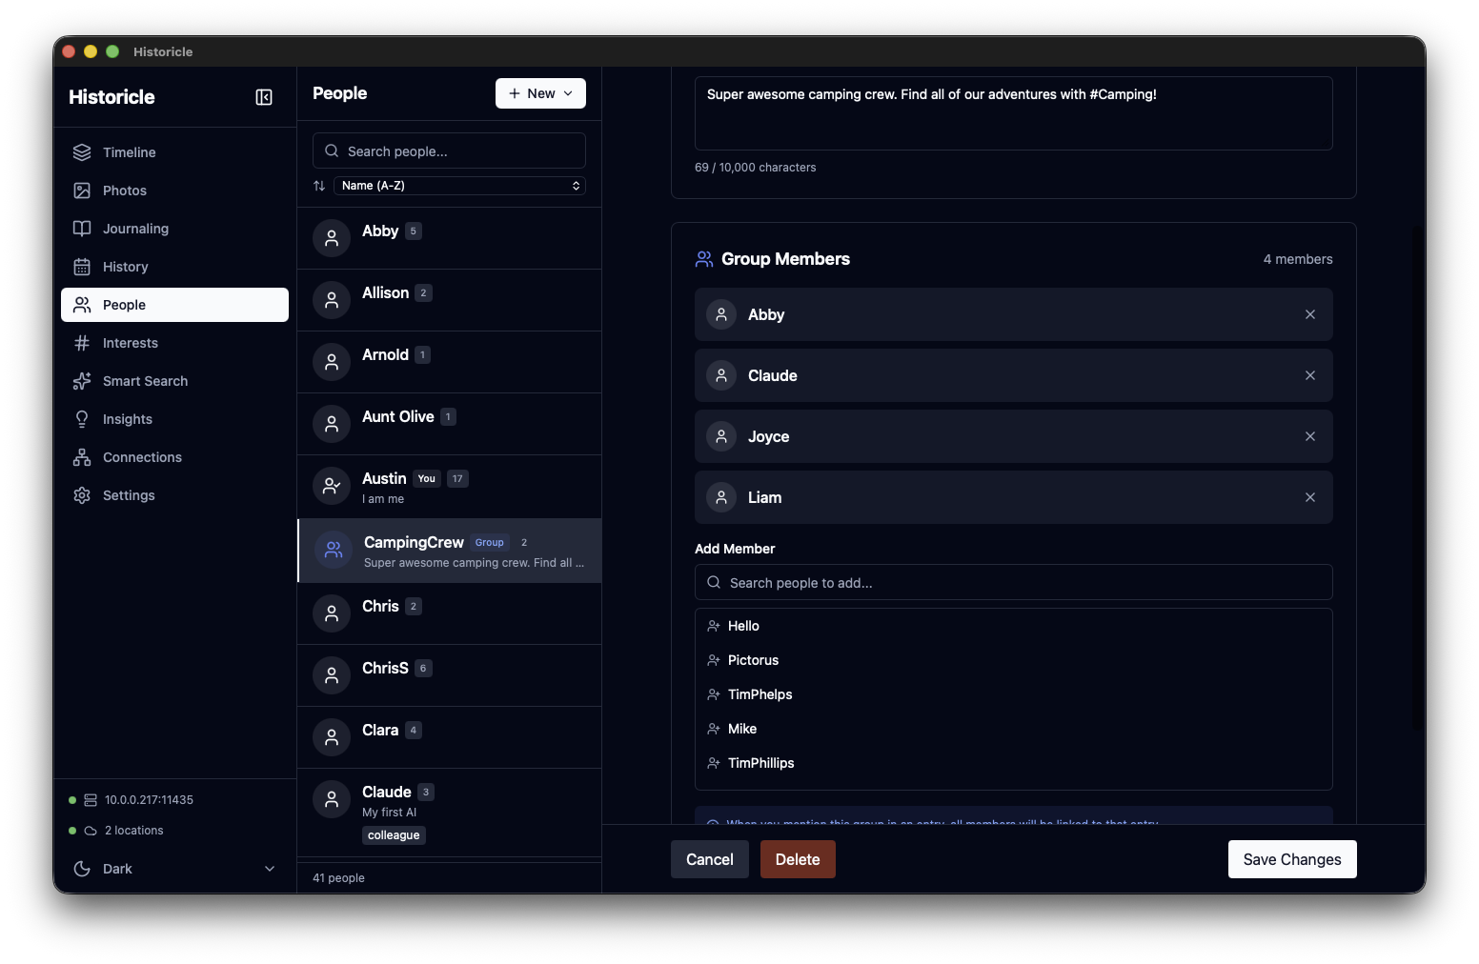The image size is (1479, 964).
Task: Expand the New person dropdown button
Action: pyautogui.click(x=540, y=93)
